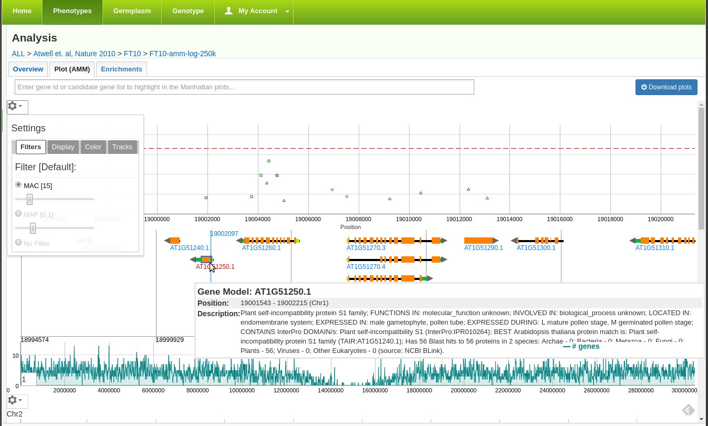Click gene model AT1G51240.1 label
708x426 pixels.
(190, 248)
